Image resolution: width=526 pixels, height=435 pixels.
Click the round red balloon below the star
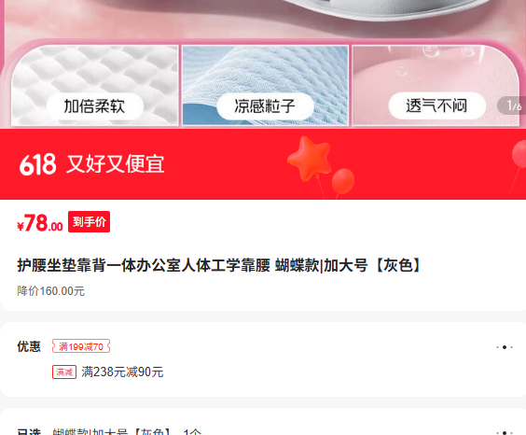pyautogui.click(x=343, y=181)
